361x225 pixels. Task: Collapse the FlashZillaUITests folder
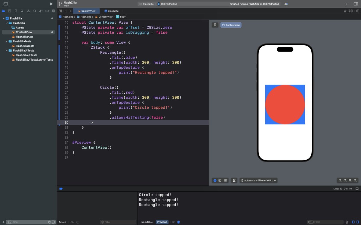tap(7, 50)
